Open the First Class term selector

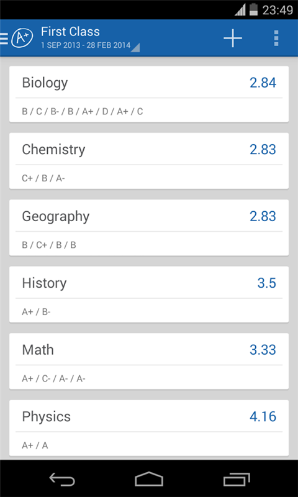tap(70, 32)
